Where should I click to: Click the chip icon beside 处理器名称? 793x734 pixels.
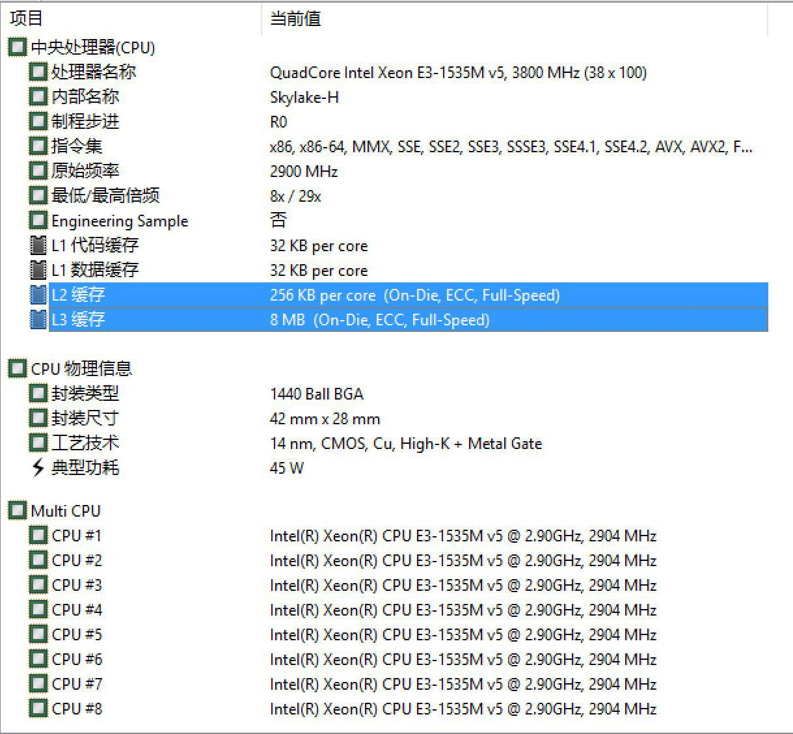[x=38, y=72]
